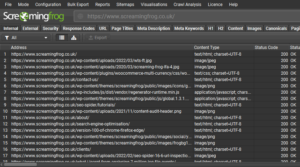This screenshot has width=300, height=167.
Task: Open the Crawl Analysis menu
Action: 187,4
